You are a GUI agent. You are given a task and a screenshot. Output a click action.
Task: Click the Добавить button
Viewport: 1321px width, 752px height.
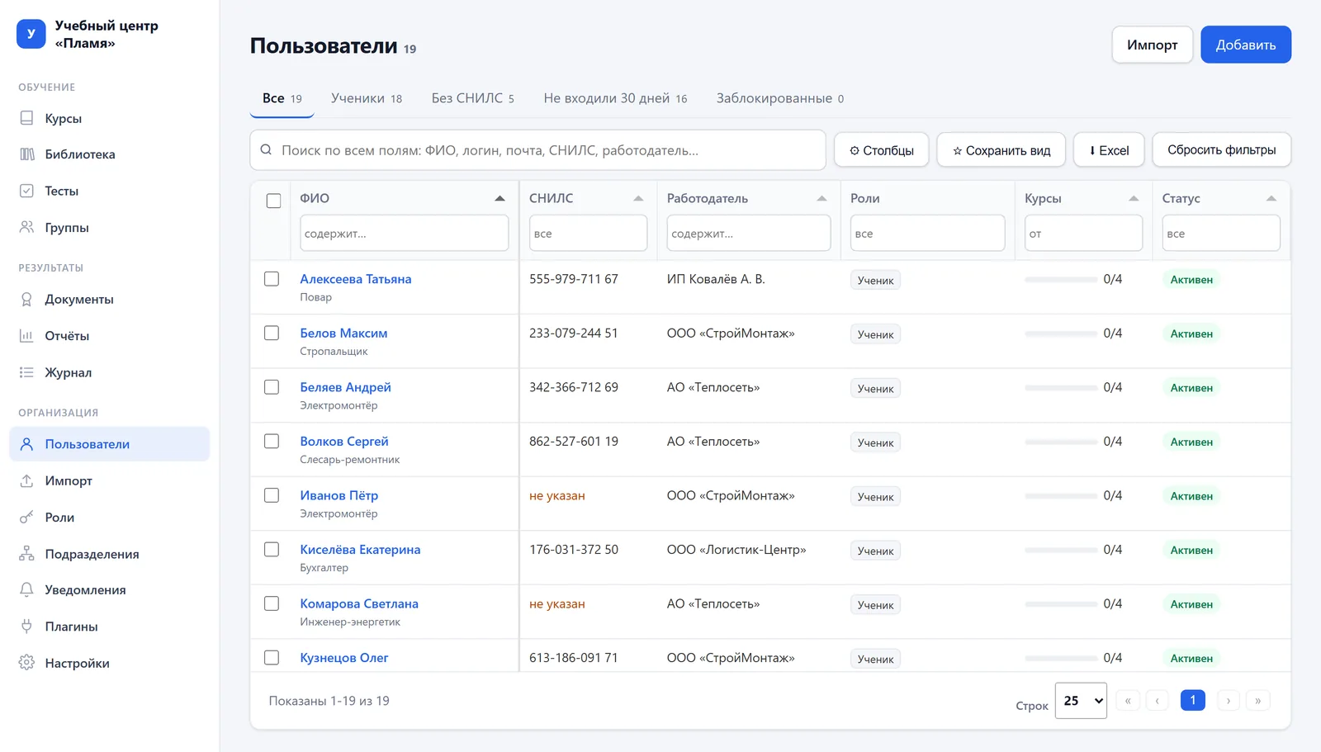1246,45
